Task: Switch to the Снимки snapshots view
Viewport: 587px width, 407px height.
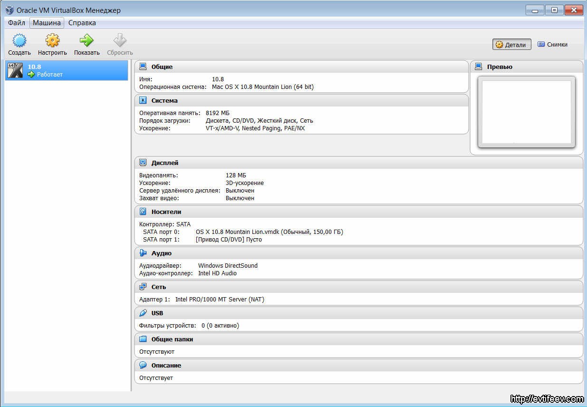Action: point(552,44)
